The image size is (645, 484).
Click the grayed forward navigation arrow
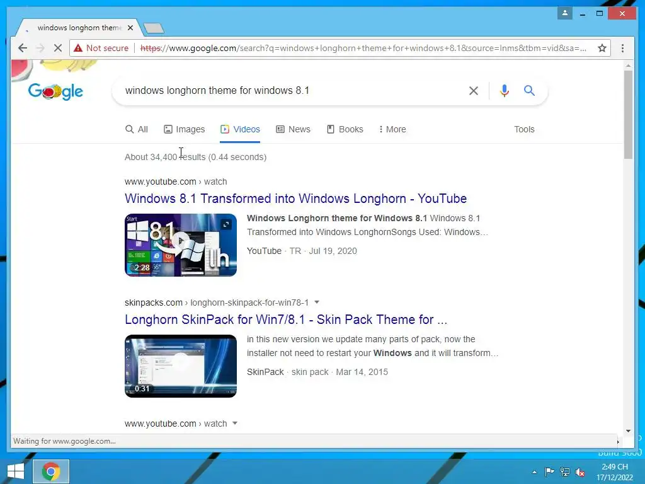pos(40,48)
